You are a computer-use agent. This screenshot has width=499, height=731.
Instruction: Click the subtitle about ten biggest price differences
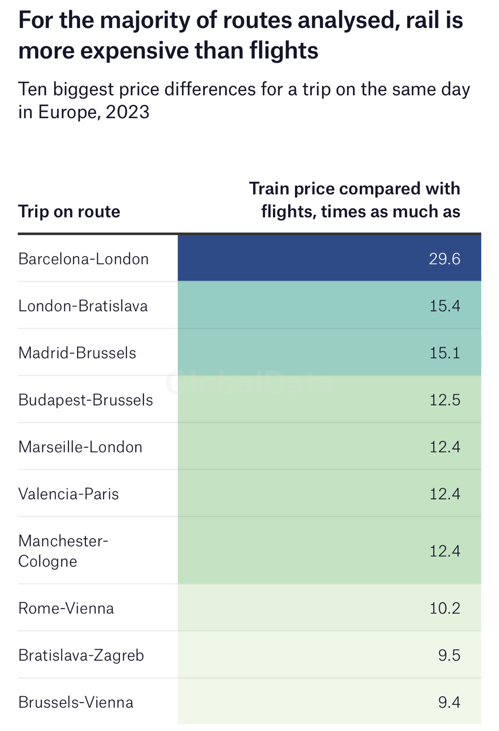click(244, 100)
